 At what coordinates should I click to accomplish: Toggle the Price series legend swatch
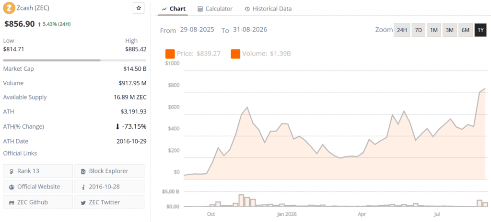170,54
